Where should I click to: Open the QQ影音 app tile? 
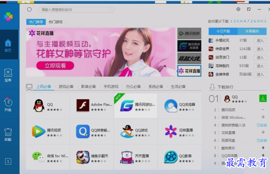pyautogui.click(x=180, y=157)
